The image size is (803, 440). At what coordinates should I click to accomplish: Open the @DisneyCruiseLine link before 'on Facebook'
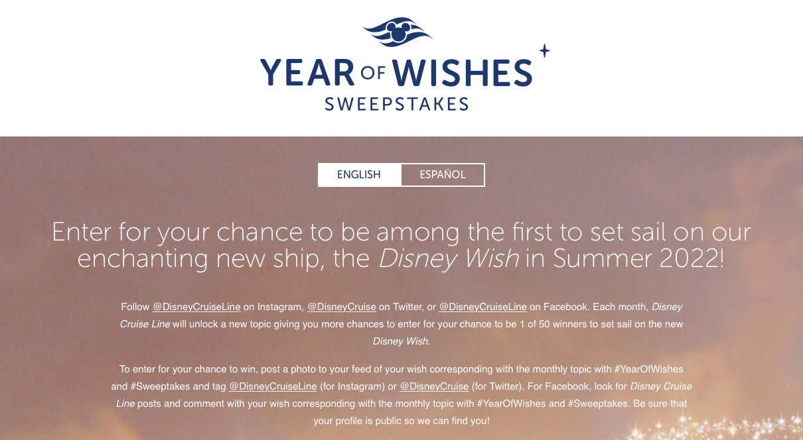tap(483, 307)
